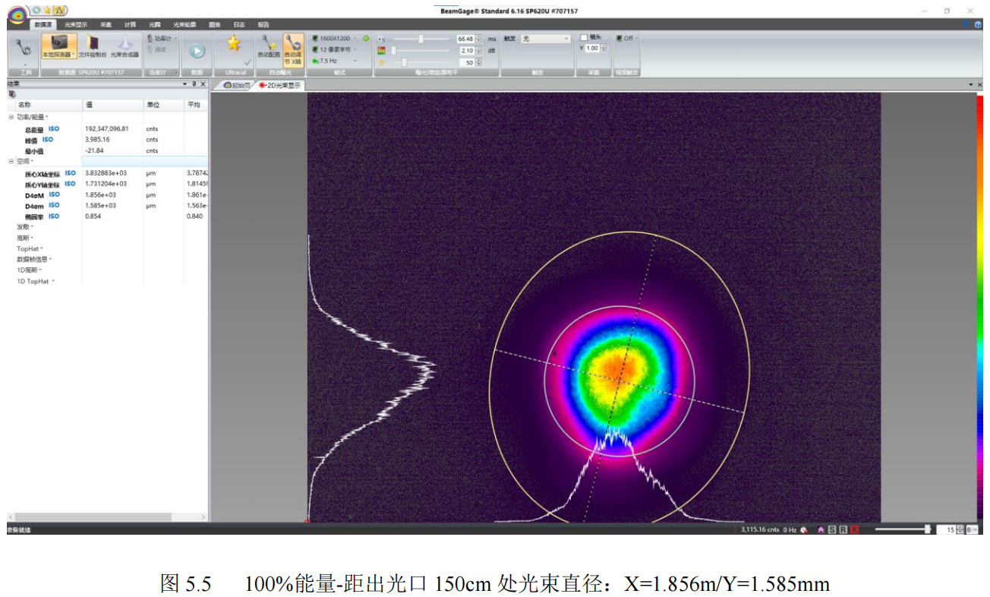The image size is (990, 597).
Task: Click the BeamGage application logo button
Action: point(17,13)
